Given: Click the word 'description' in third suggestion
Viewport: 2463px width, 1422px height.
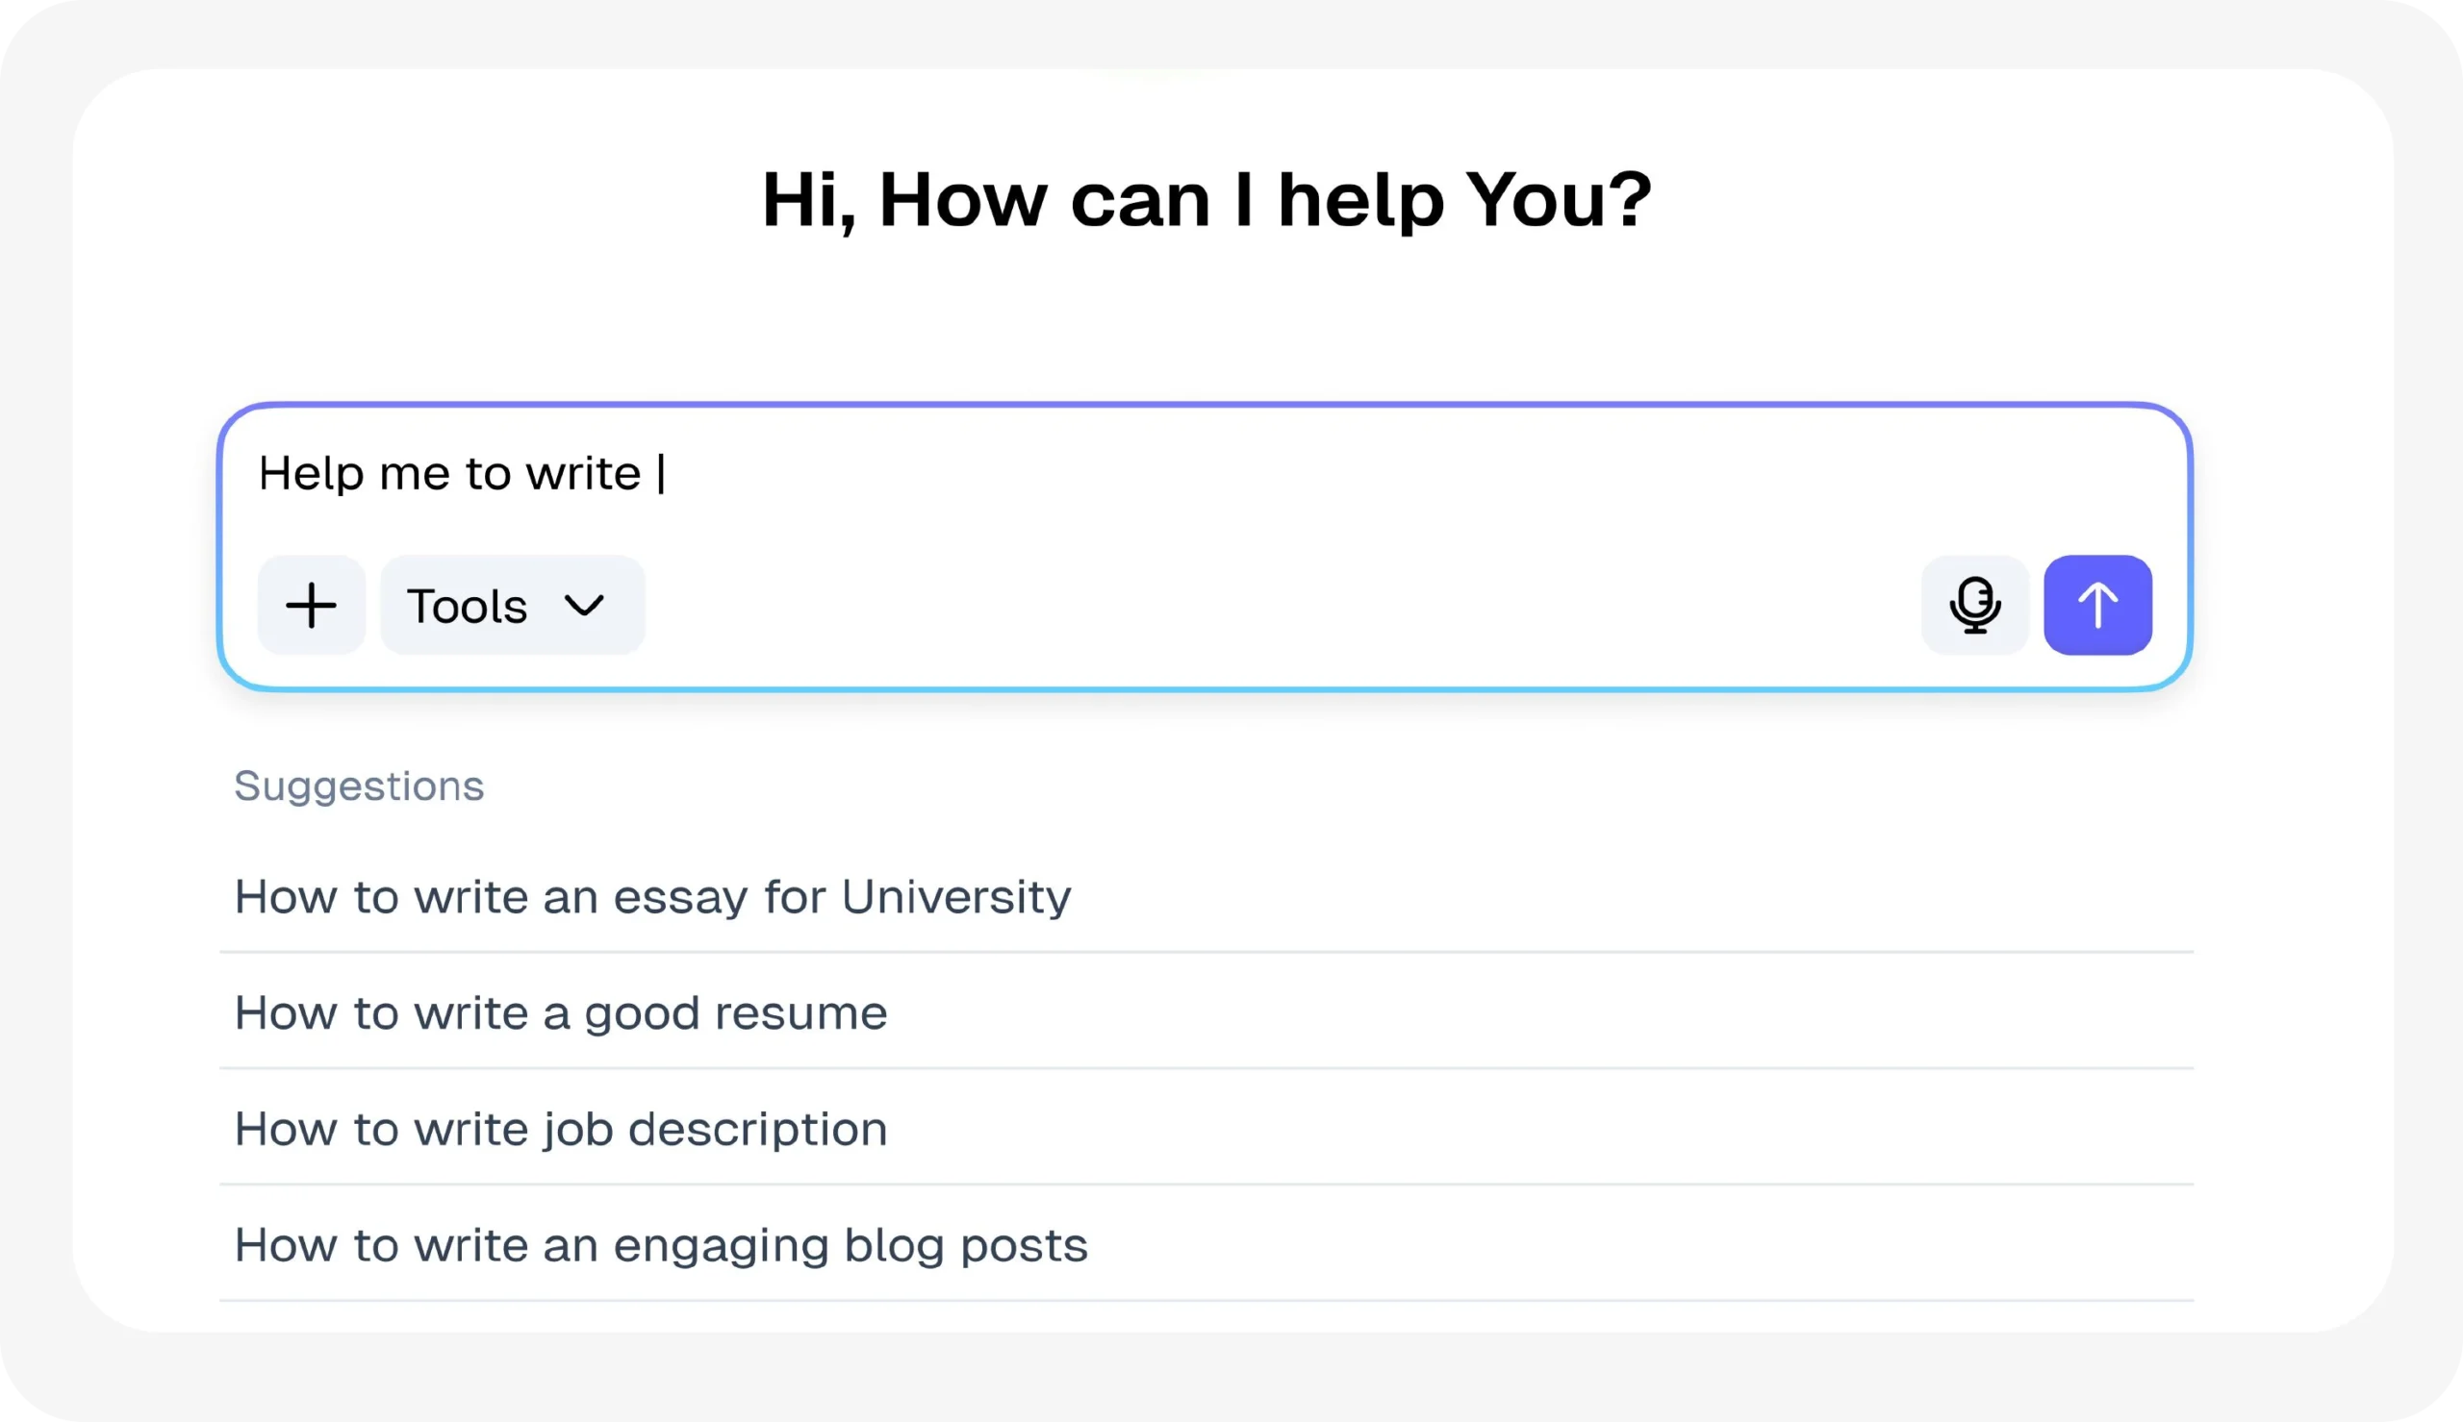Looking at the screenshot, I should [757, 1129].
